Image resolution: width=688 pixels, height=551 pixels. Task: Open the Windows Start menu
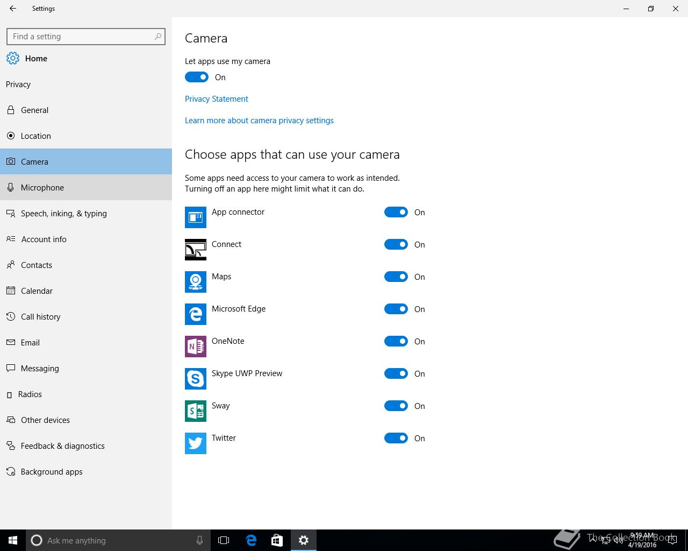[x=13, y=540]
